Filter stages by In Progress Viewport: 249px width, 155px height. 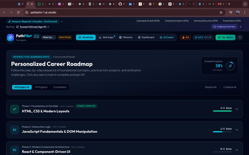point(41,87)
